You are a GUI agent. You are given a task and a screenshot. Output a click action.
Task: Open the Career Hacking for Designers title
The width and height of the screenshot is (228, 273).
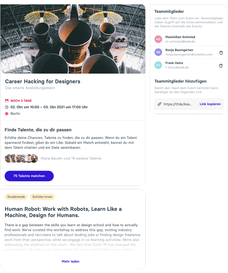(43, 81)
